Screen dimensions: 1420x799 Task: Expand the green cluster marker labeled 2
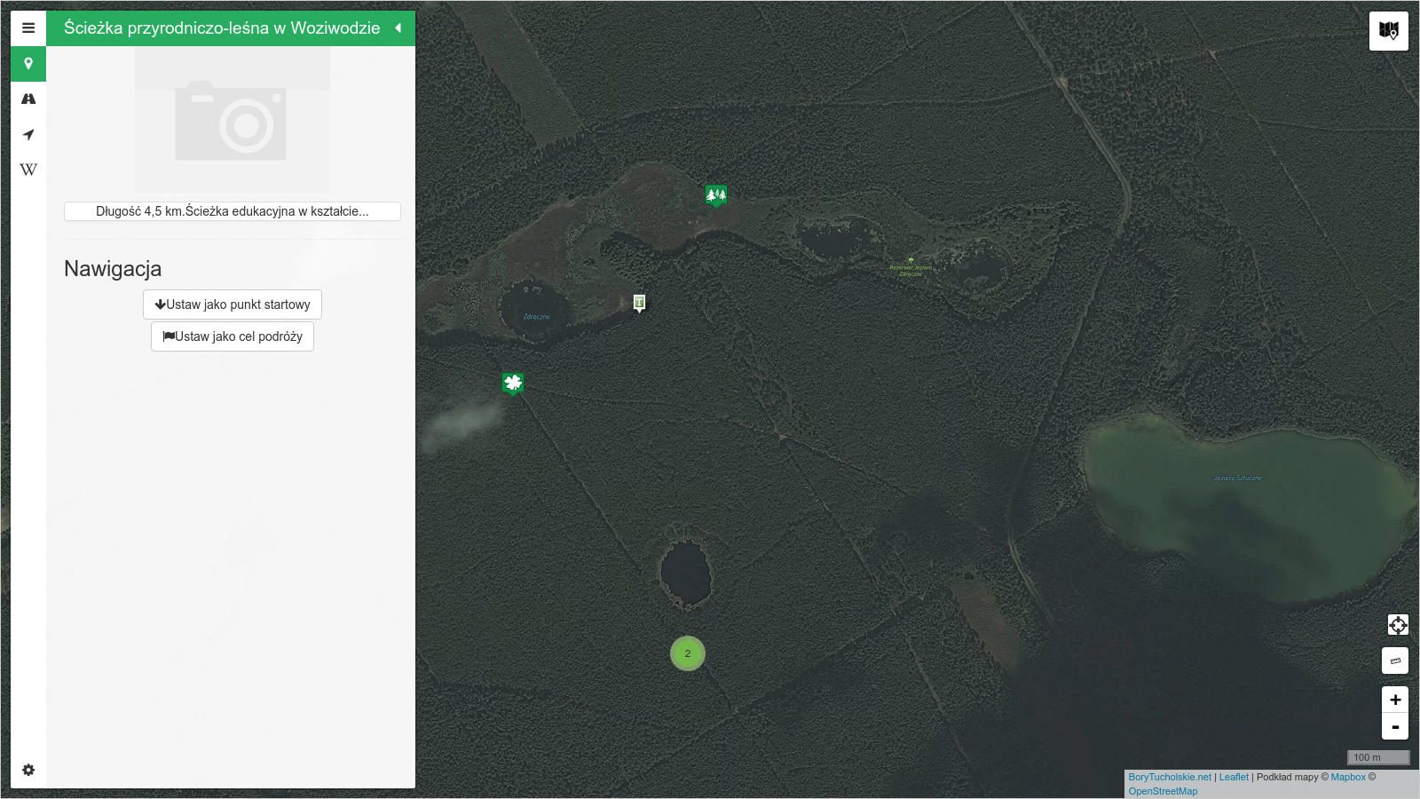click(x=687, y=653)
